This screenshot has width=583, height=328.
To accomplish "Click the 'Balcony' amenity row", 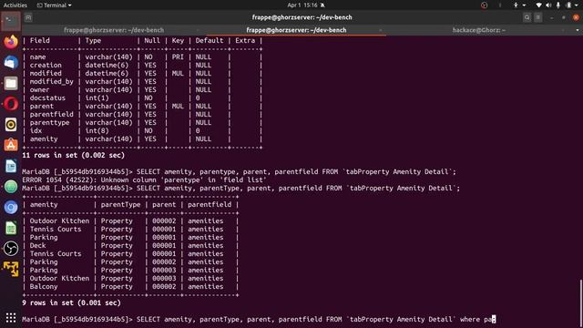I will (x=129, y=287).
